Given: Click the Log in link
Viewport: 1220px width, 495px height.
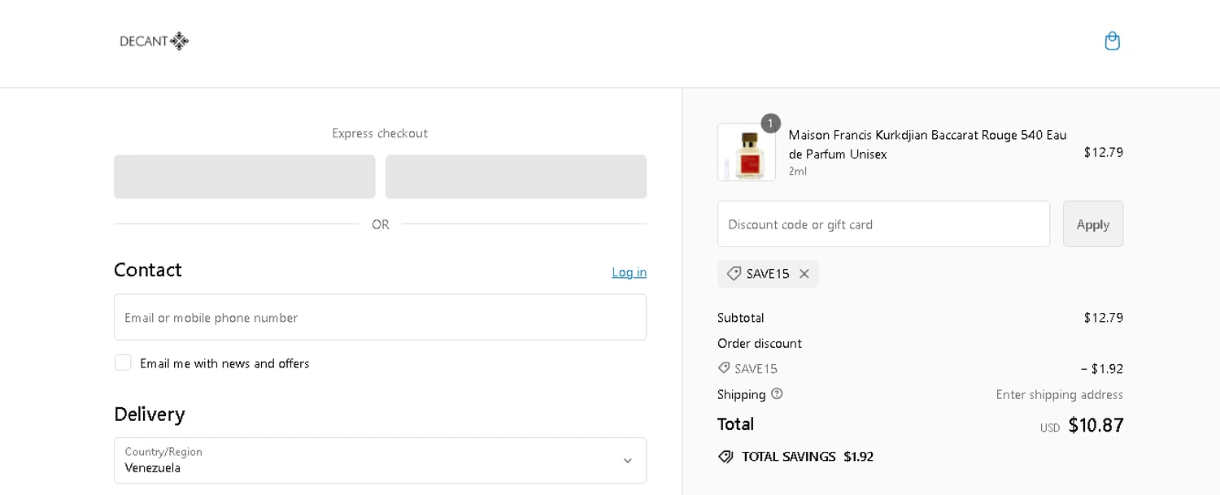Looking at the screenshot, I should pyautogui.click(x=629, y=272).
